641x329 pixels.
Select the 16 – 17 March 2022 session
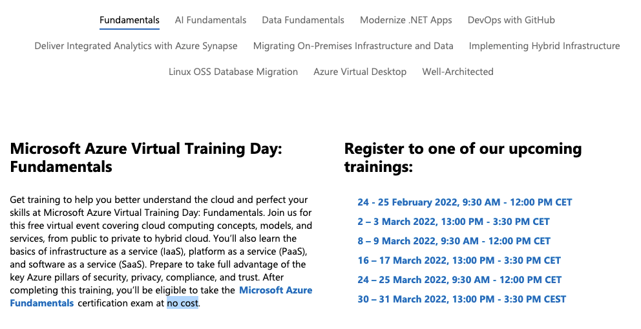[x=459, y=260]
